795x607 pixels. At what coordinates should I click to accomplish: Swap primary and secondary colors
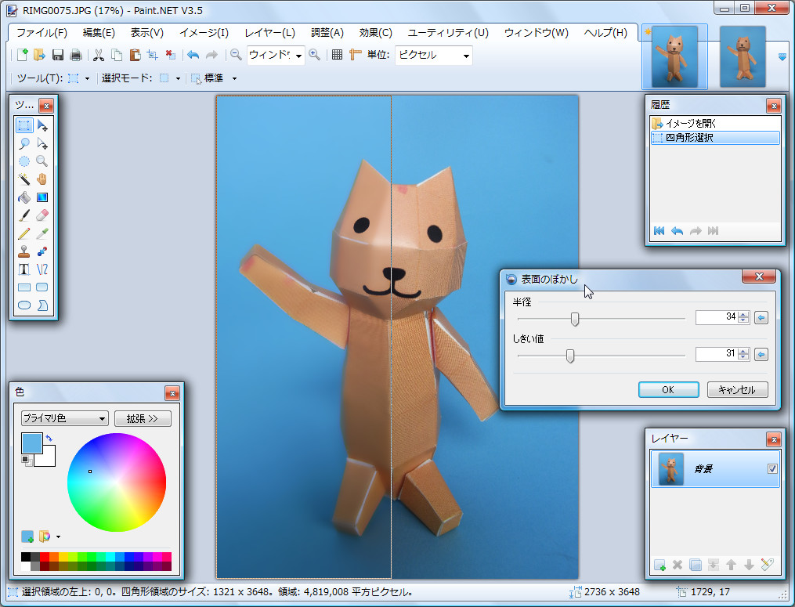coord(49,438)
